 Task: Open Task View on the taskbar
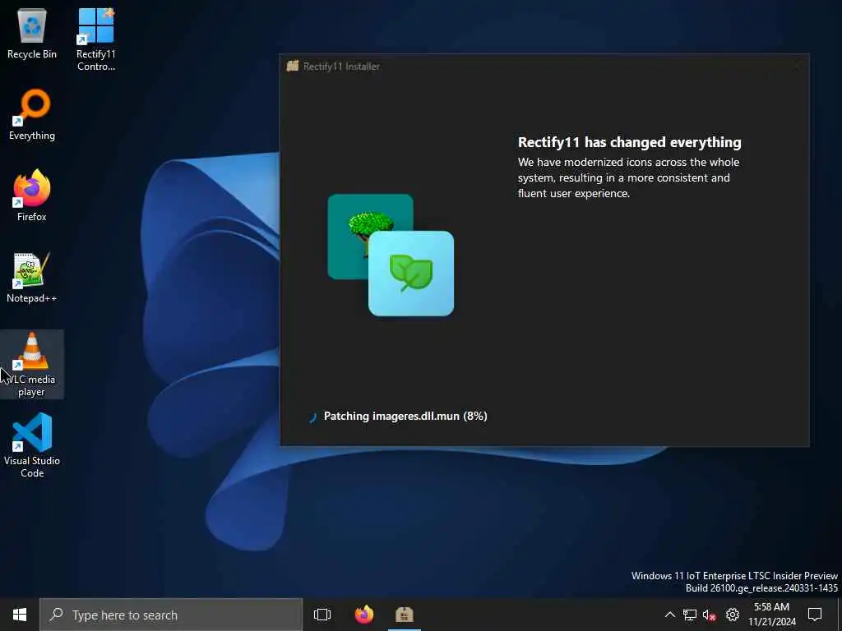coord(322,615)
